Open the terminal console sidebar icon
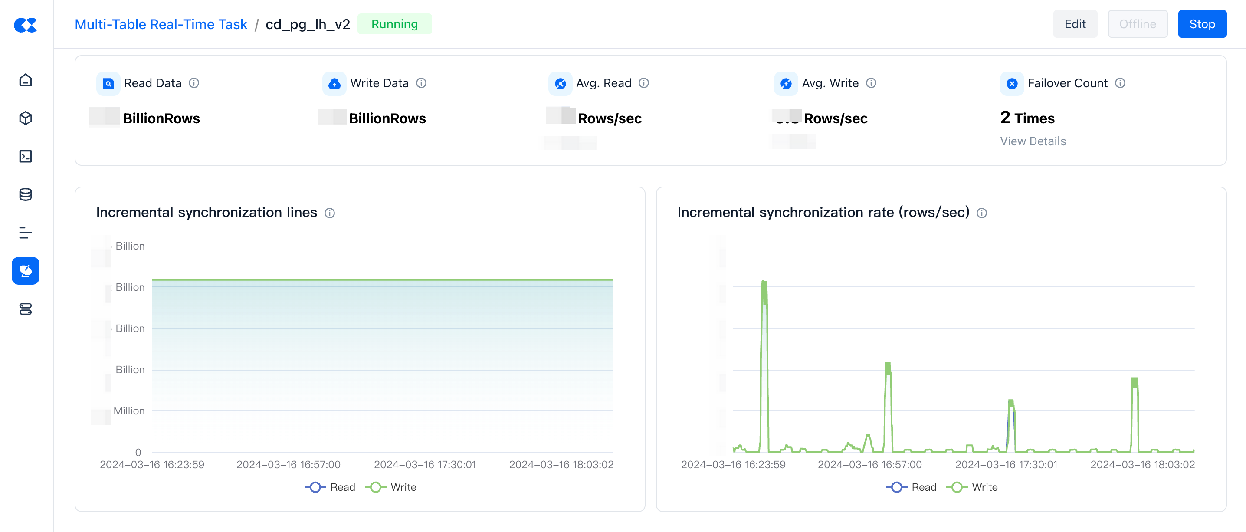Viewport: 1246px width, 532px height. pyautogui.click(x=26, y=156)
